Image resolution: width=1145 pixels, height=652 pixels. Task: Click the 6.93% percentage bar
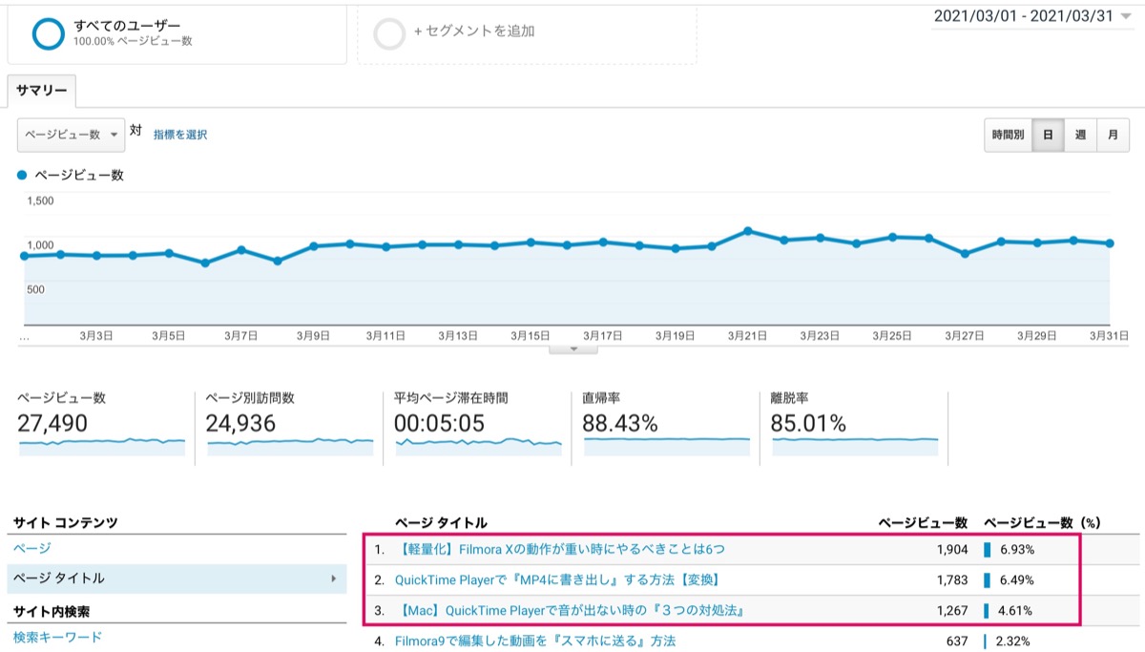tap(988, 550)
